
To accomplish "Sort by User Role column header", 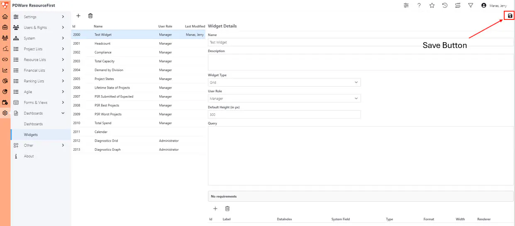I will [x=165, y=26].
